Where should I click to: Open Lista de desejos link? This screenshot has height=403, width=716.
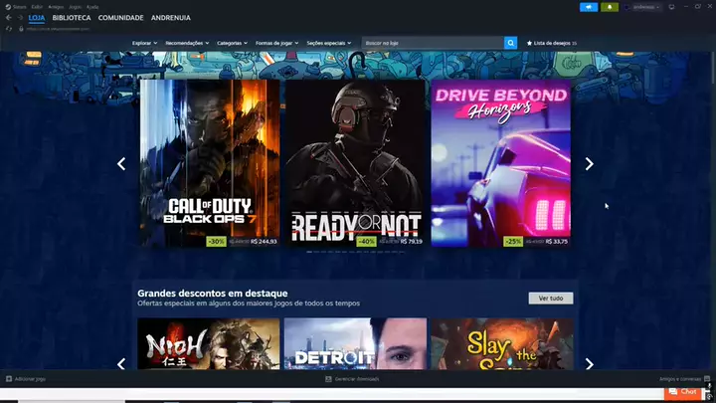pos(552,44)
